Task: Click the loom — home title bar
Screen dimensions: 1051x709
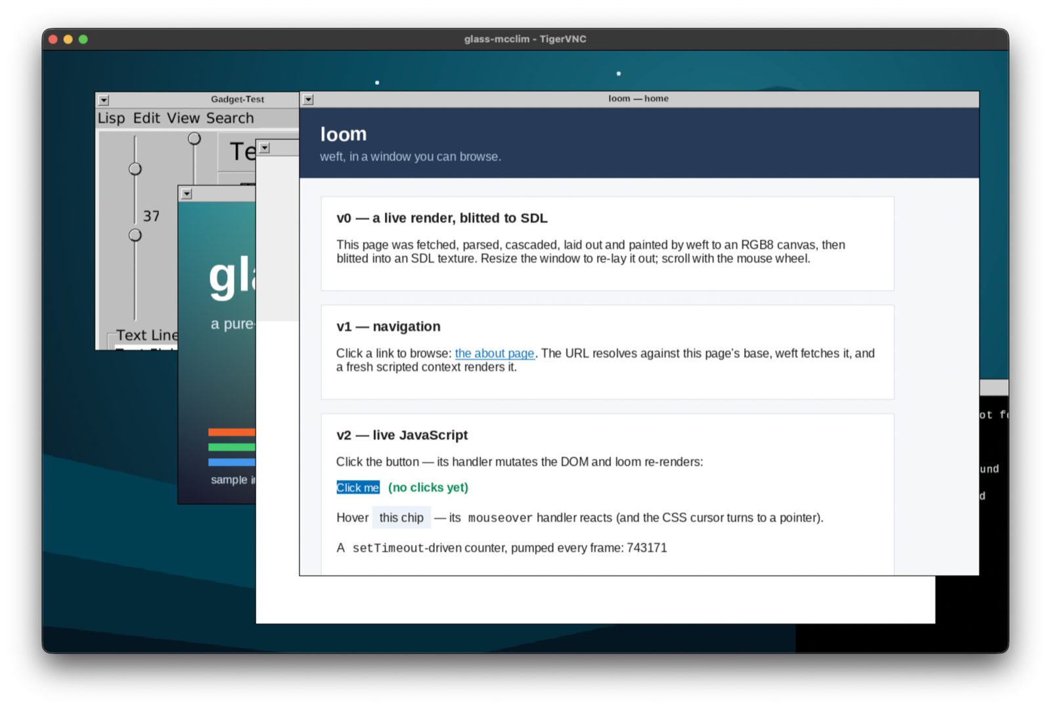Action: click(639, 99)
